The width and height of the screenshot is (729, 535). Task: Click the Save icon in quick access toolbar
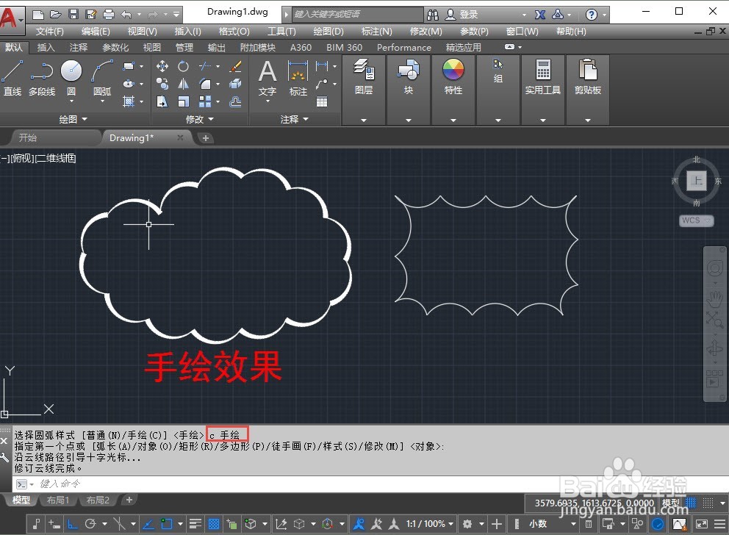[73, 15]
